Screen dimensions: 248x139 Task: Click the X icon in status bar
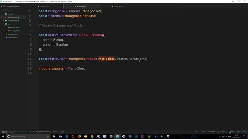pos(33,132)
